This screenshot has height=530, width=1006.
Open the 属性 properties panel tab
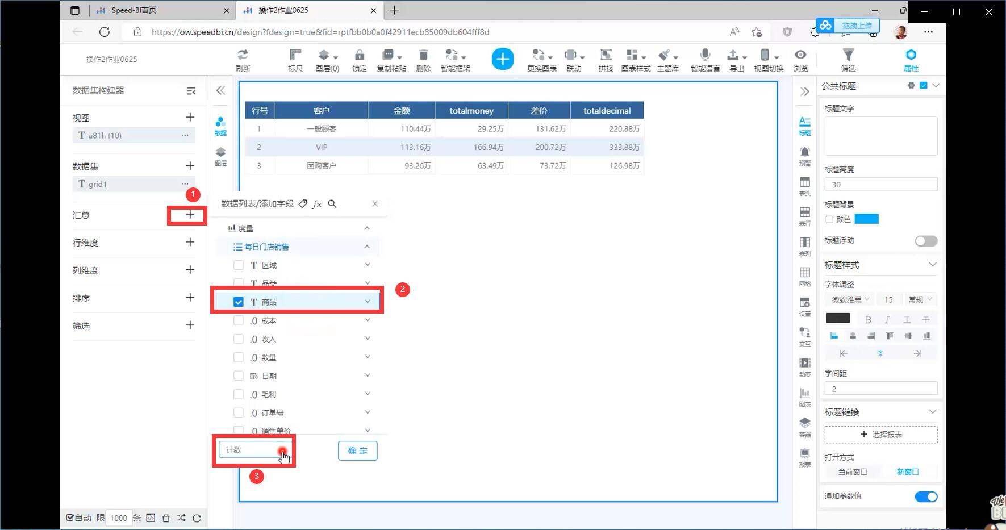(911, 59)
